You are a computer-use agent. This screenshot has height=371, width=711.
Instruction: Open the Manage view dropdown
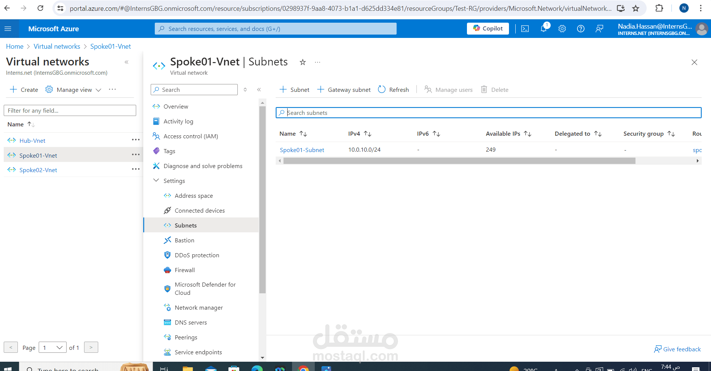point(73,90)
